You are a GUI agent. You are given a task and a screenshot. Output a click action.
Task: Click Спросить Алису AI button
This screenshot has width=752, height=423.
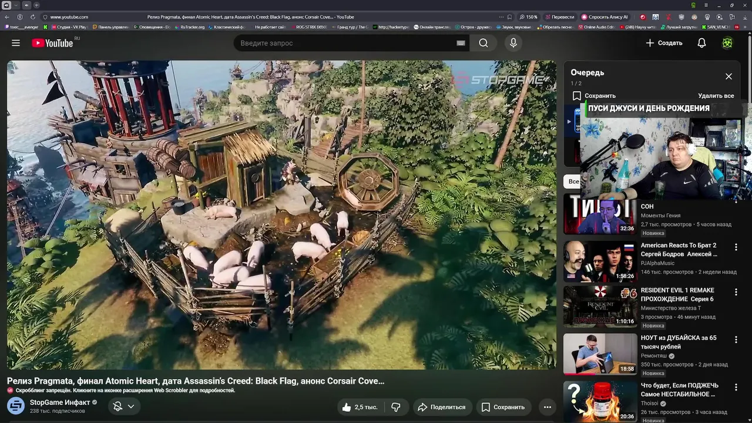pos(605,17)
